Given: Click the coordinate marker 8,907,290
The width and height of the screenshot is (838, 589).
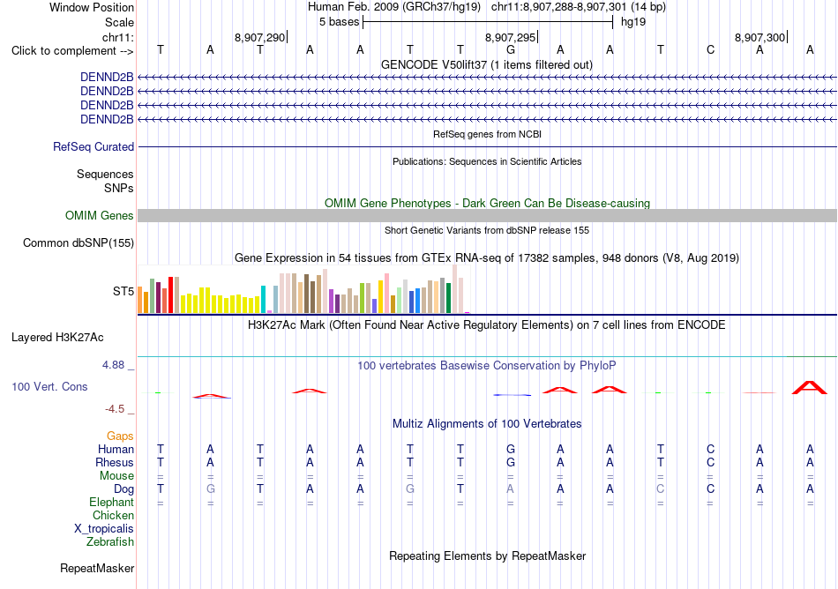Looking at the screenshot, I should [x=259, y=37].
